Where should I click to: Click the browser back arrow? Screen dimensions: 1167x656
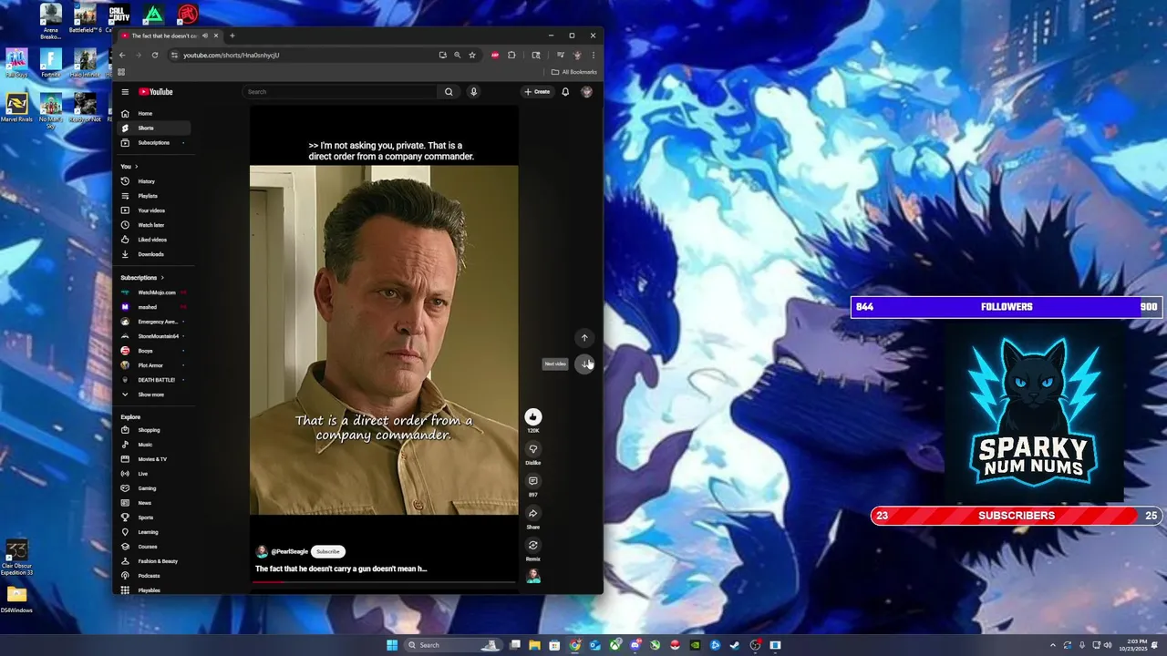(122, 55)
